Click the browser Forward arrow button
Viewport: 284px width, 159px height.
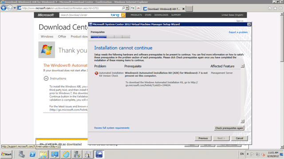[x=10, y=8]
